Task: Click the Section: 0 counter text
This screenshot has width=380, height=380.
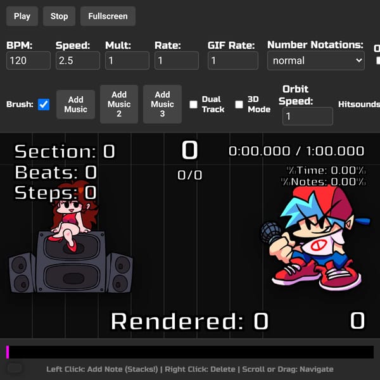Action: pos(65,151)
